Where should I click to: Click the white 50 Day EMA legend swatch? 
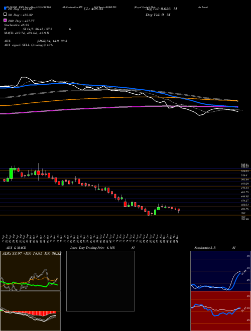[5, 15]
